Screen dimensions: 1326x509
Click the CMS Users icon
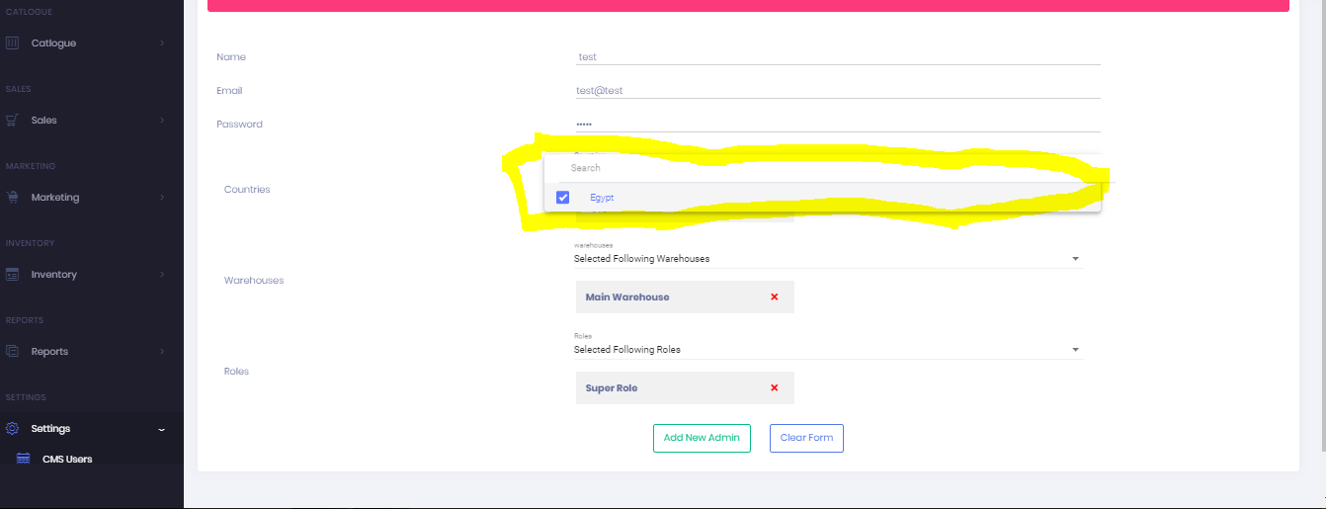(x=24, y=459)
